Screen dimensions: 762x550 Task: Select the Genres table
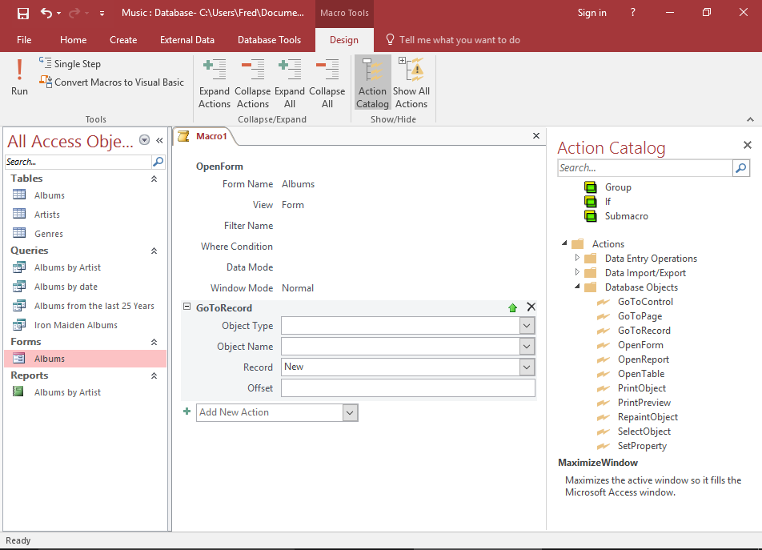tap(49, 234)
